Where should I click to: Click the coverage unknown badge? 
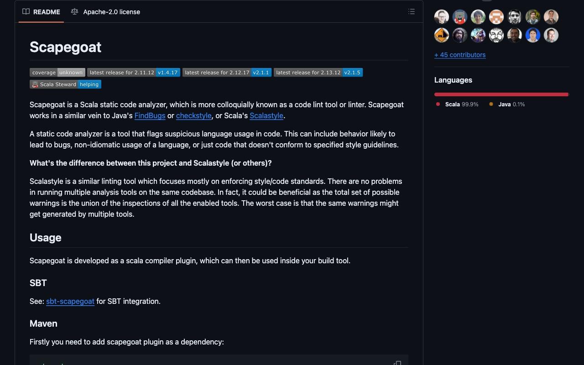coord(57,73)
